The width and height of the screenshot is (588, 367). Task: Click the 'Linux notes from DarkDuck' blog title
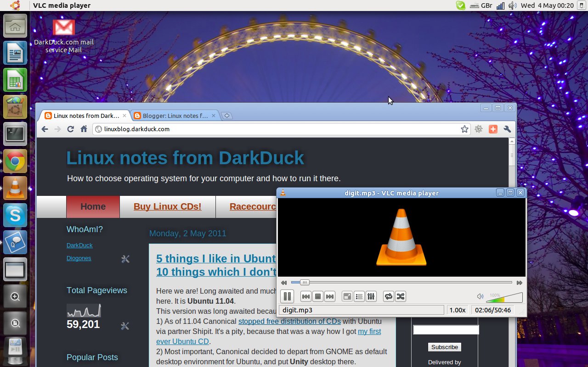[185, 158]
